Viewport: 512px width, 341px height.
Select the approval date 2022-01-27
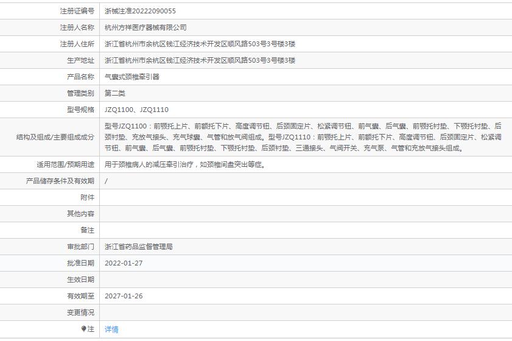pyautogui.click(x=124, y=263)
